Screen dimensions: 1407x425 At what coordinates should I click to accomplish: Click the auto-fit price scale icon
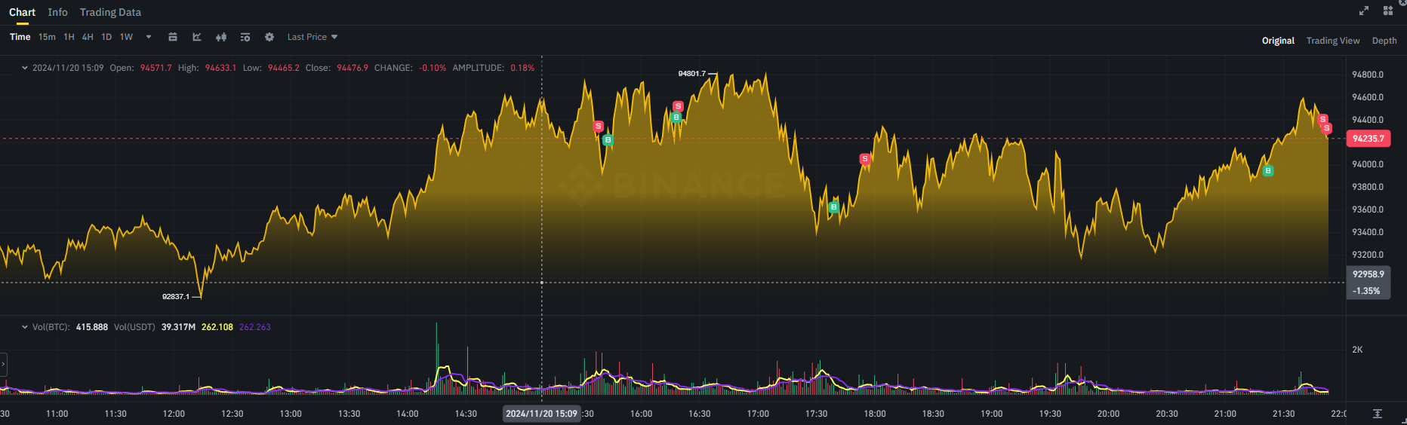[x=1378, y=414]
